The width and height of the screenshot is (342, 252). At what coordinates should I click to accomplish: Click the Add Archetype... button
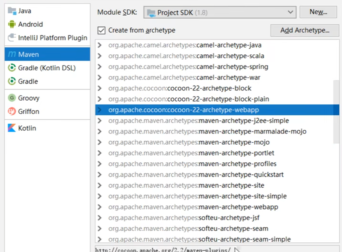tap(305, 30)
